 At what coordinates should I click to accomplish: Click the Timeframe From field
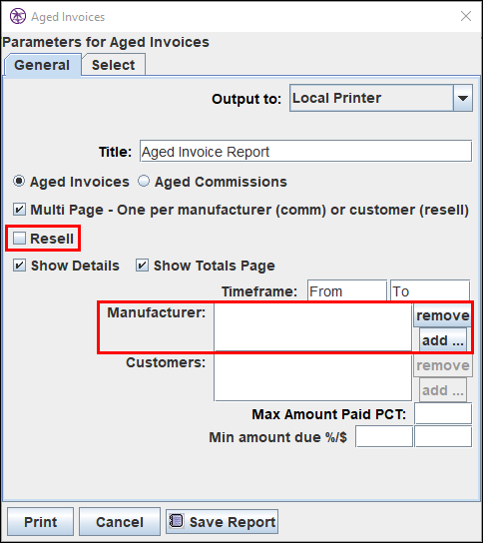pos(347,290)
